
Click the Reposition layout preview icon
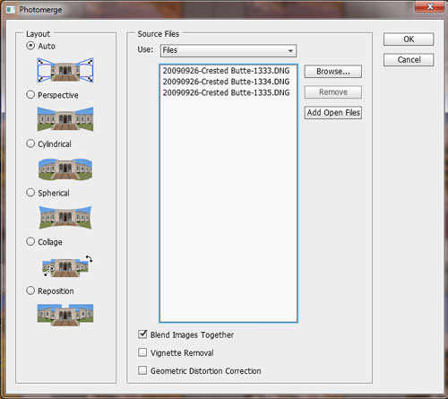click(x=65, y=315)
